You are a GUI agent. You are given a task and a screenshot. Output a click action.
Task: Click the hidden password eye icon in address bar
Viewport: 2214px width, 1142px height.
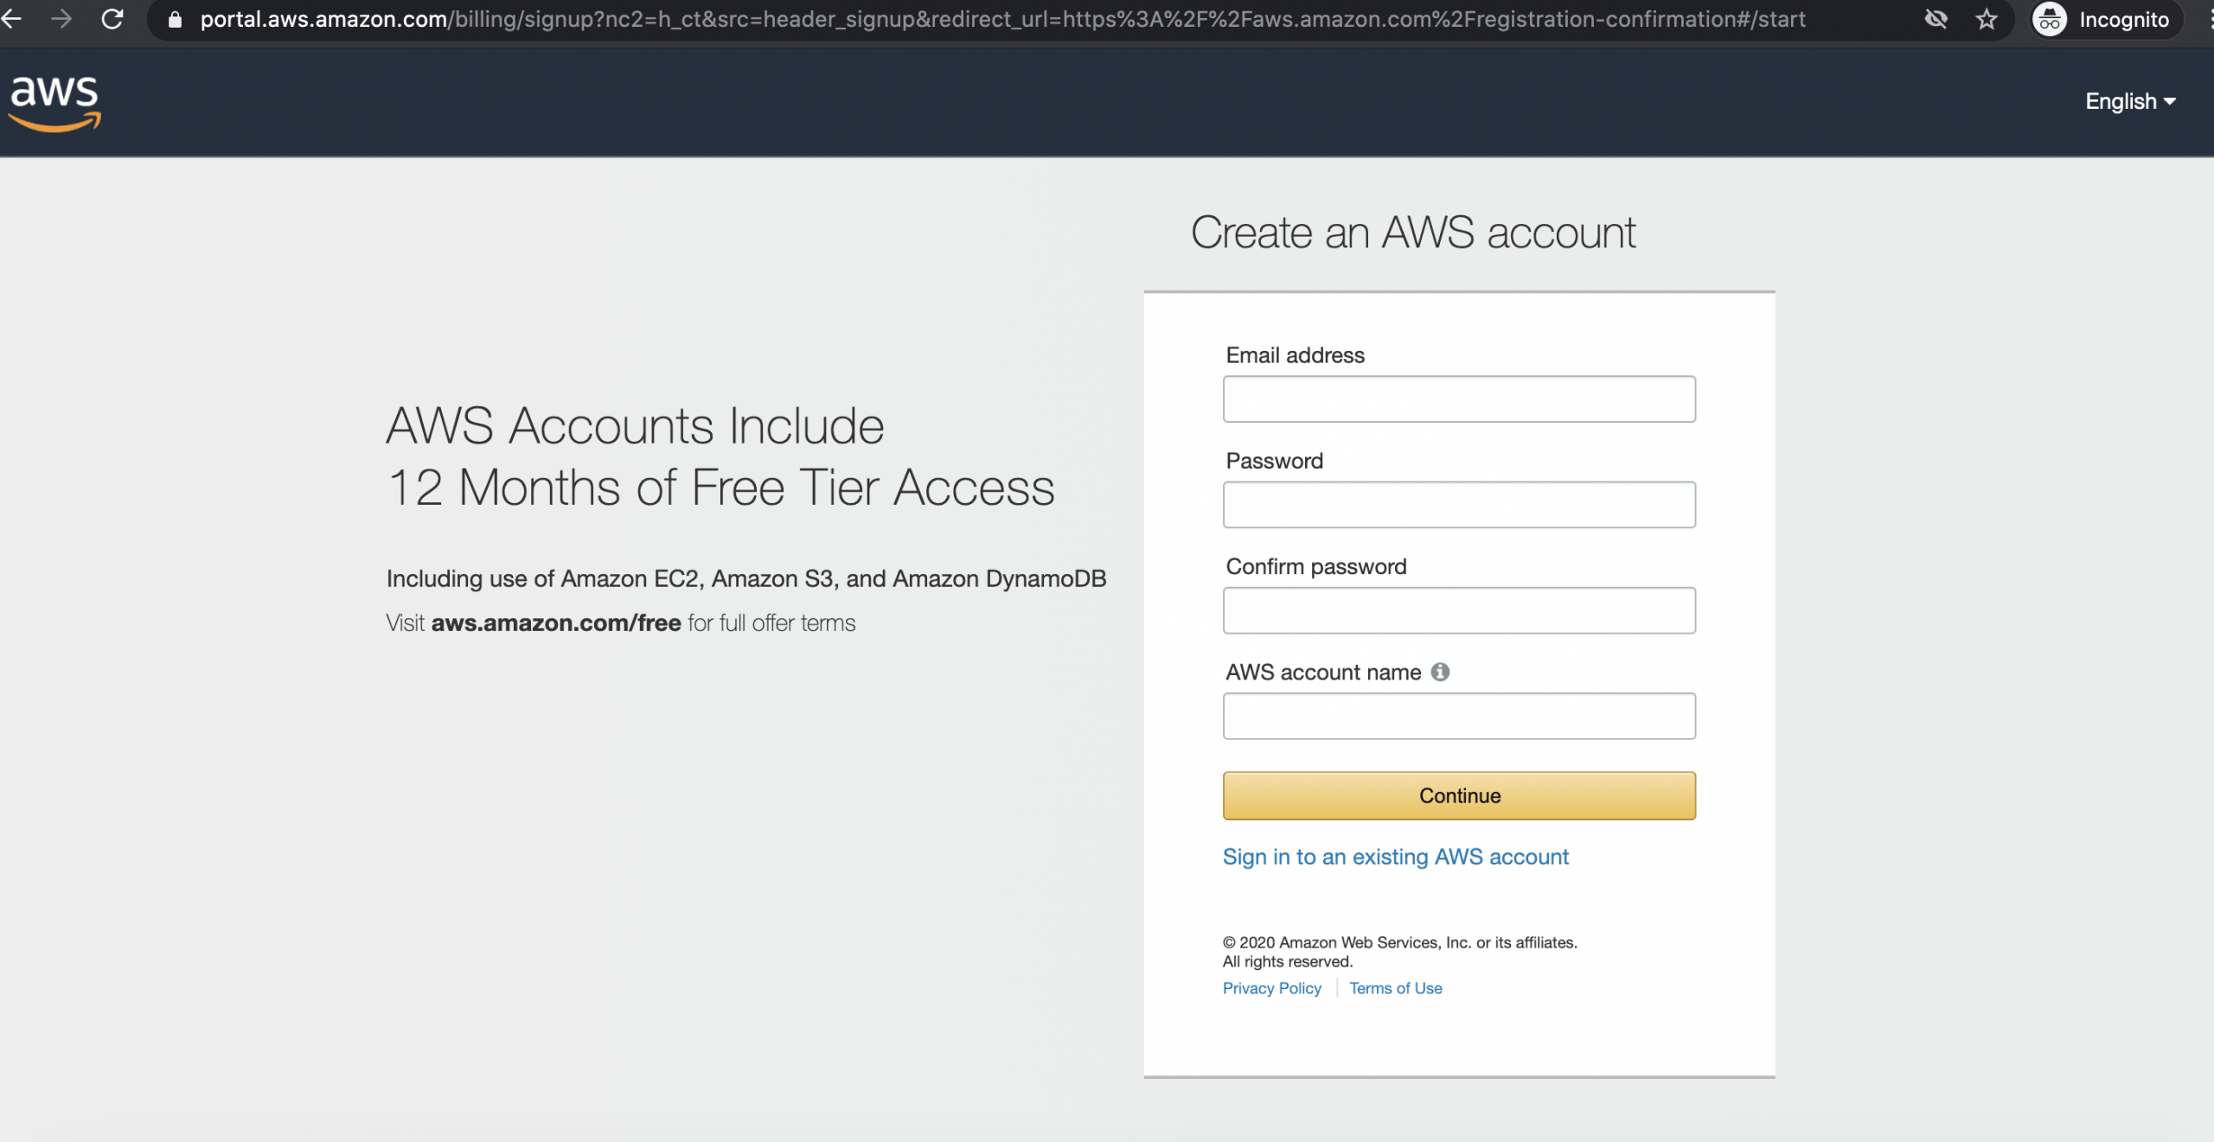coord(1936,19)
